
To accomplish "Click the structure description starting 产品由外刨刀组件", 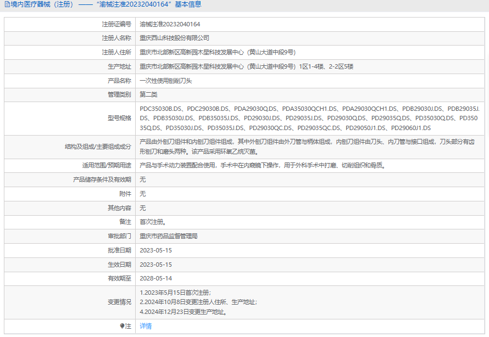I will click(x=307, y=147).
